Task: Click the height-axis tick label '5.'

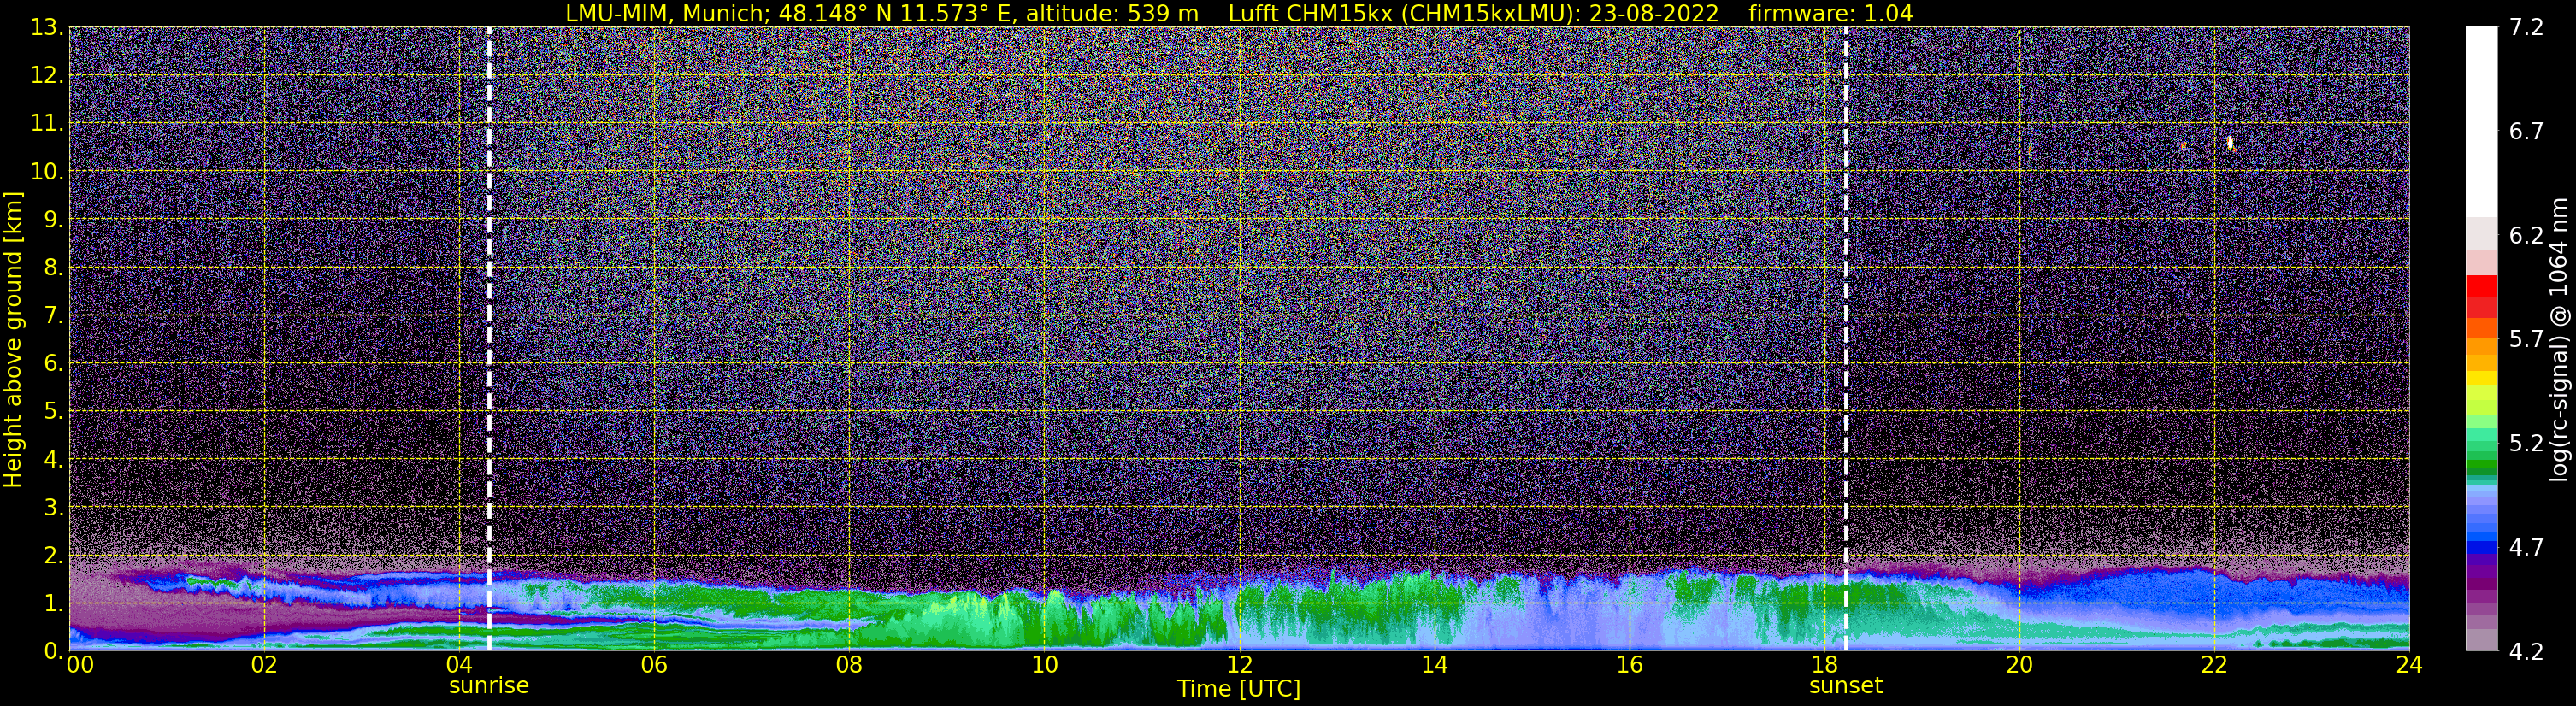Action: click(x=53, y=411)
